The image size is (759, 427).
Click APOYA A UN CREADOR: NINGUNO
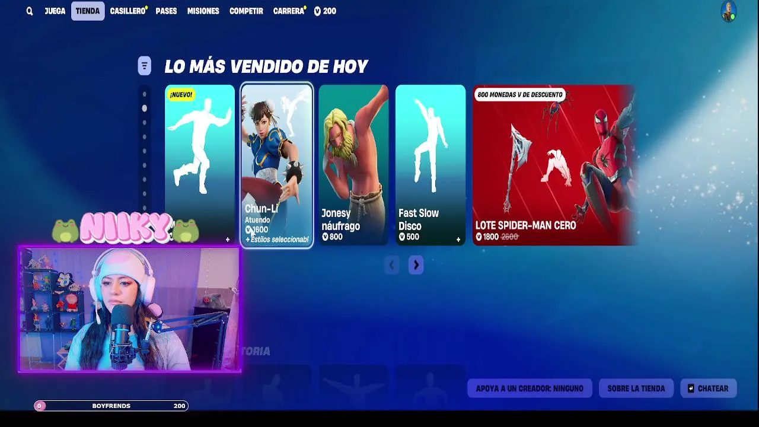(530, 388)
